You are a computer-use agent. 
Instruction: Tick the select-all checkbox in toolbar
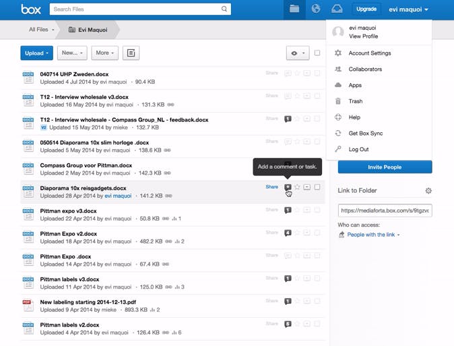[x=317, y=53]
